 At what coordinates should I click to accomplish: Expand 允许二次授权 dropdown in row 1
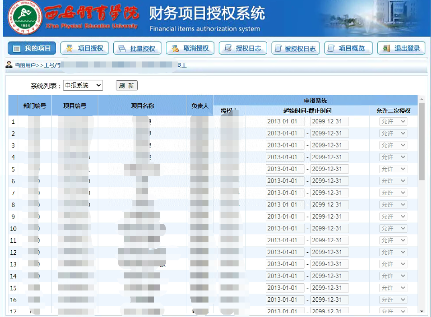click(393, 122)
